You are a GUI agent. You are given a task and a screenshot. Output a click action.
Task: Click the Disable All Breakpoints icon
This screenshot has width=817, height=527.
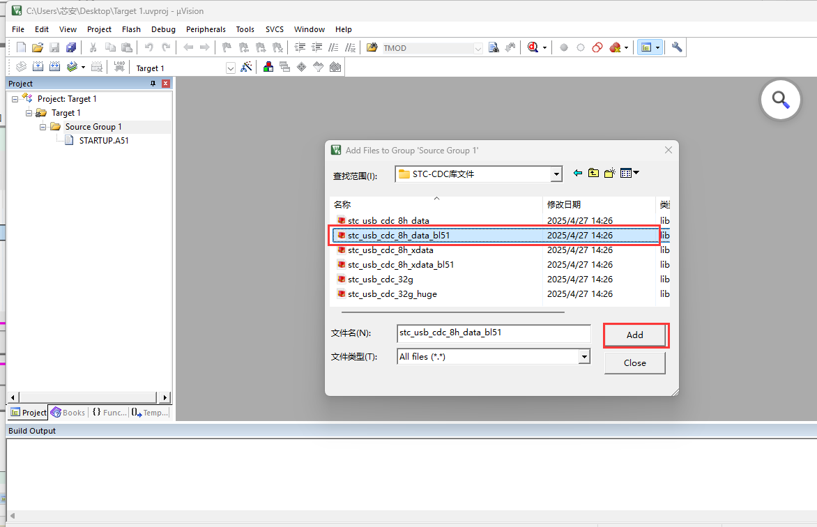pyautogui.click(x=597, y=47)
